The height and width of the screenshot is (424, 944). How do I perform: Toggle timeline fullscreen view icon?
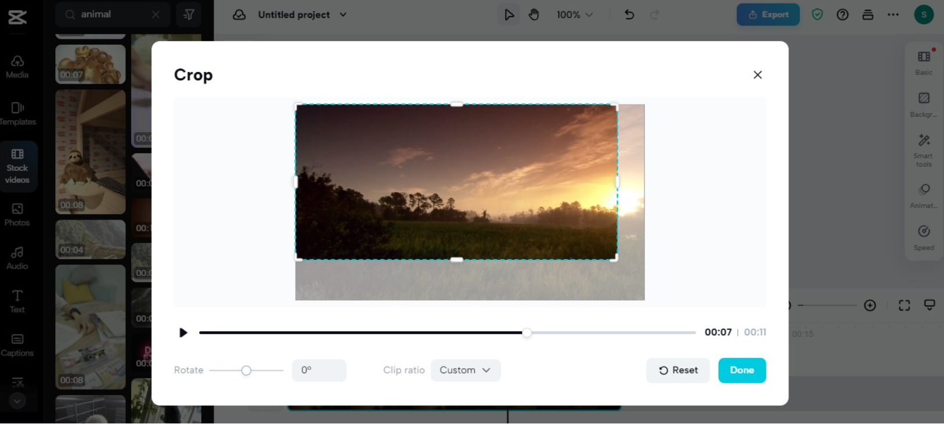click(x=905, y=306)
